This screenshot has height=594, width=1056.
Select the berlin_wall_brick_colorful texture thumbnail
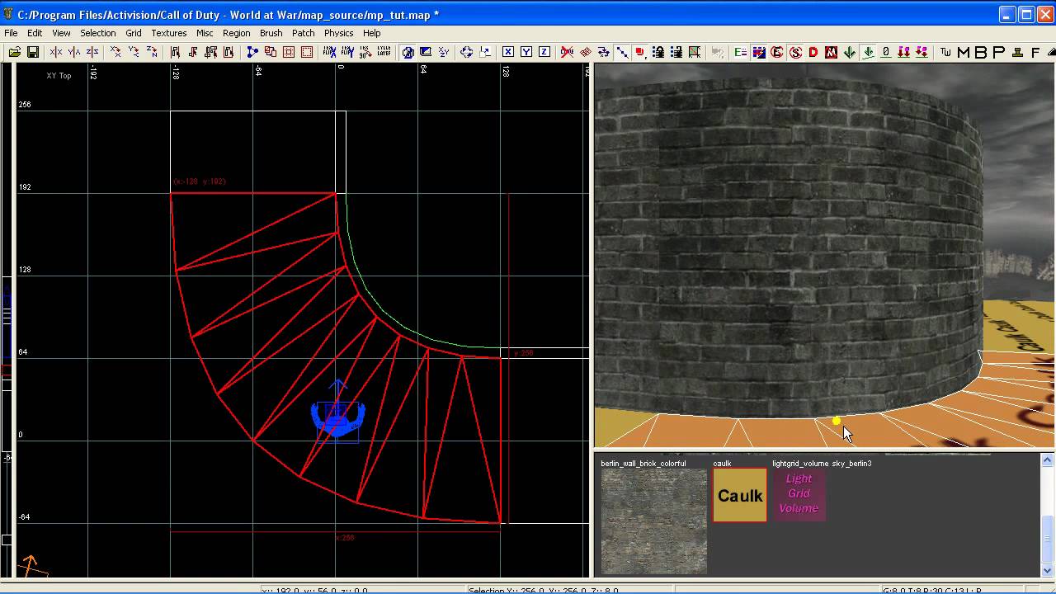[x=653, y=521]
